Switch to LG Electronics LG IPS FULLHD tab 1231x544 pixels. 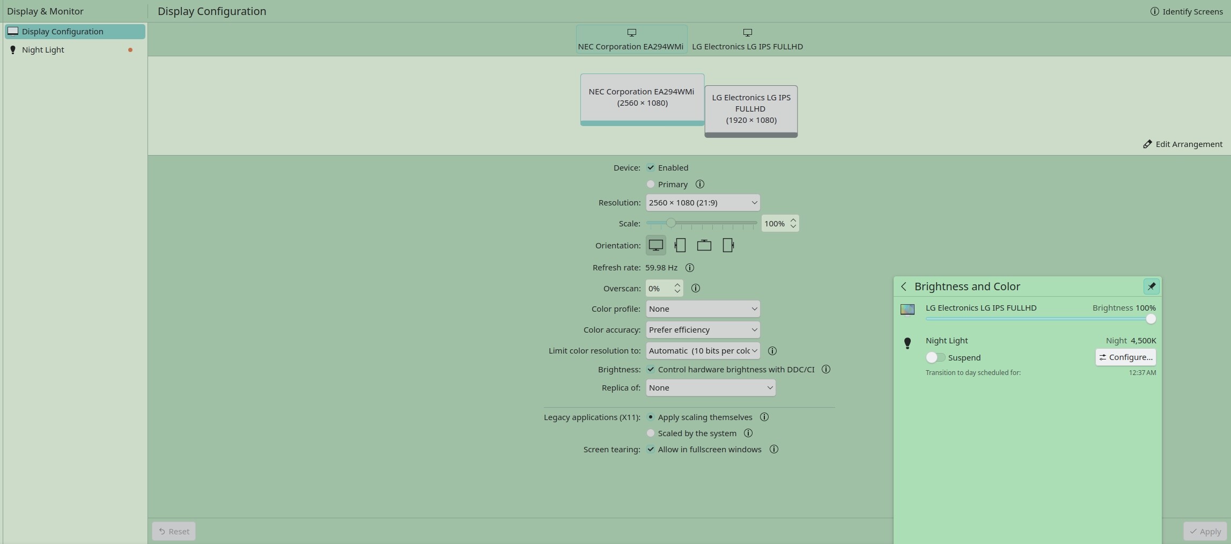pos(747,40)
